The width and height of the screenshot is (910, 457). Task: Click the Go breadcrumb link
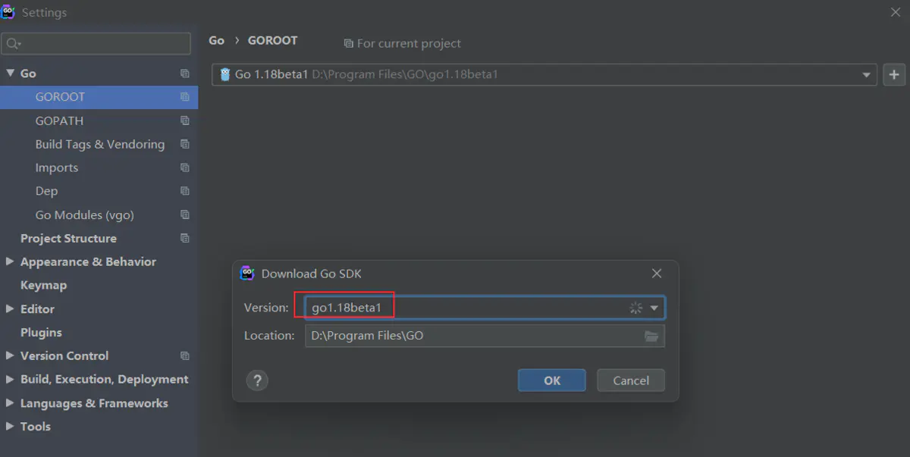(x=217, y=41)
